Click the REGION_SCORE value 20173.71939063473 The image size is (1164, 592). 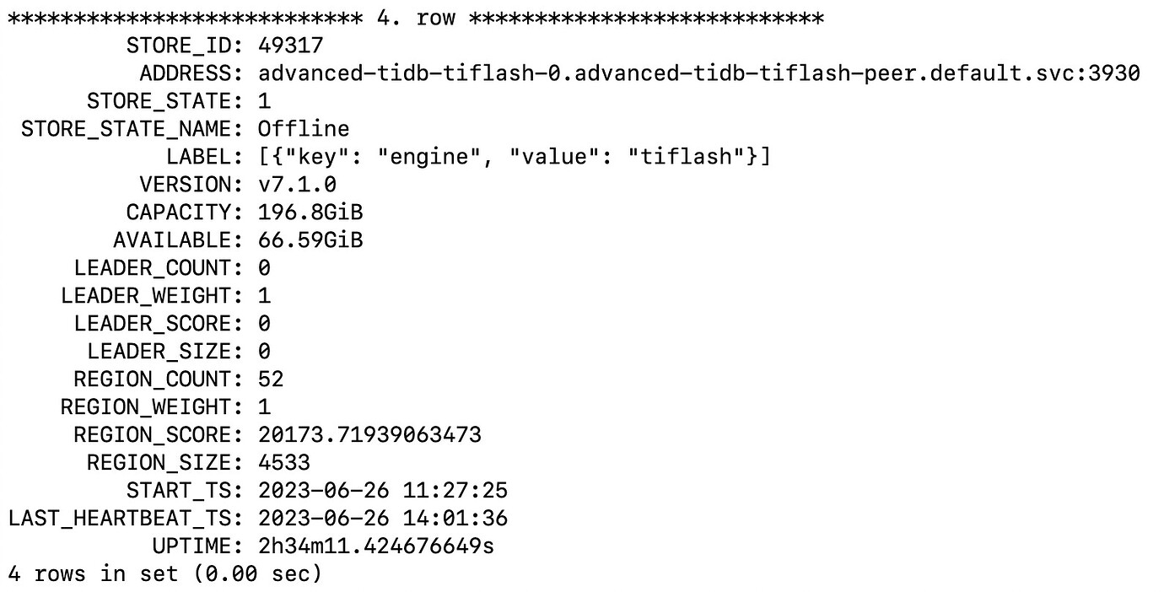[x=369, y=434]
